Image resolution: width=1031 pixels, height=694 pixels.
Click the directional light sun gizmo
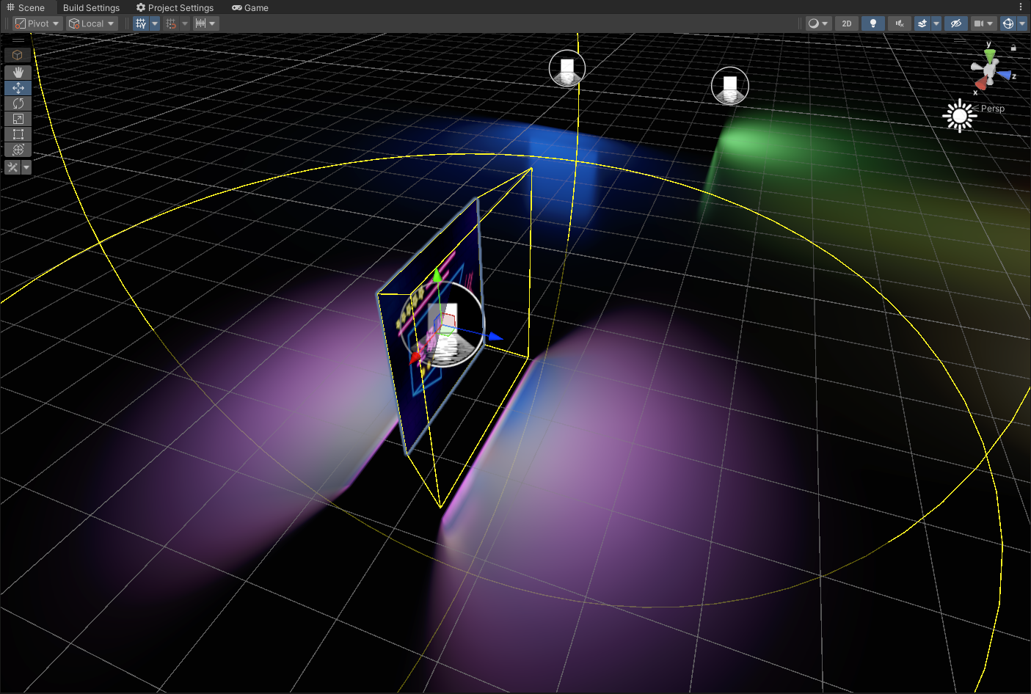[x=959, y=116]
